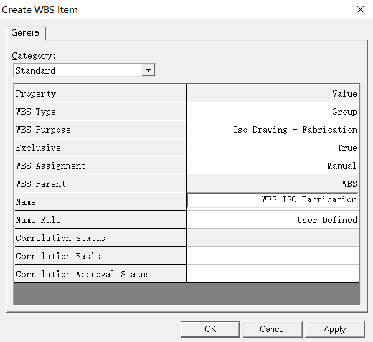This screenshot has width=373, height=342.
Task: Select the WBS Type value Group
Action: click(x=273, y=112)
